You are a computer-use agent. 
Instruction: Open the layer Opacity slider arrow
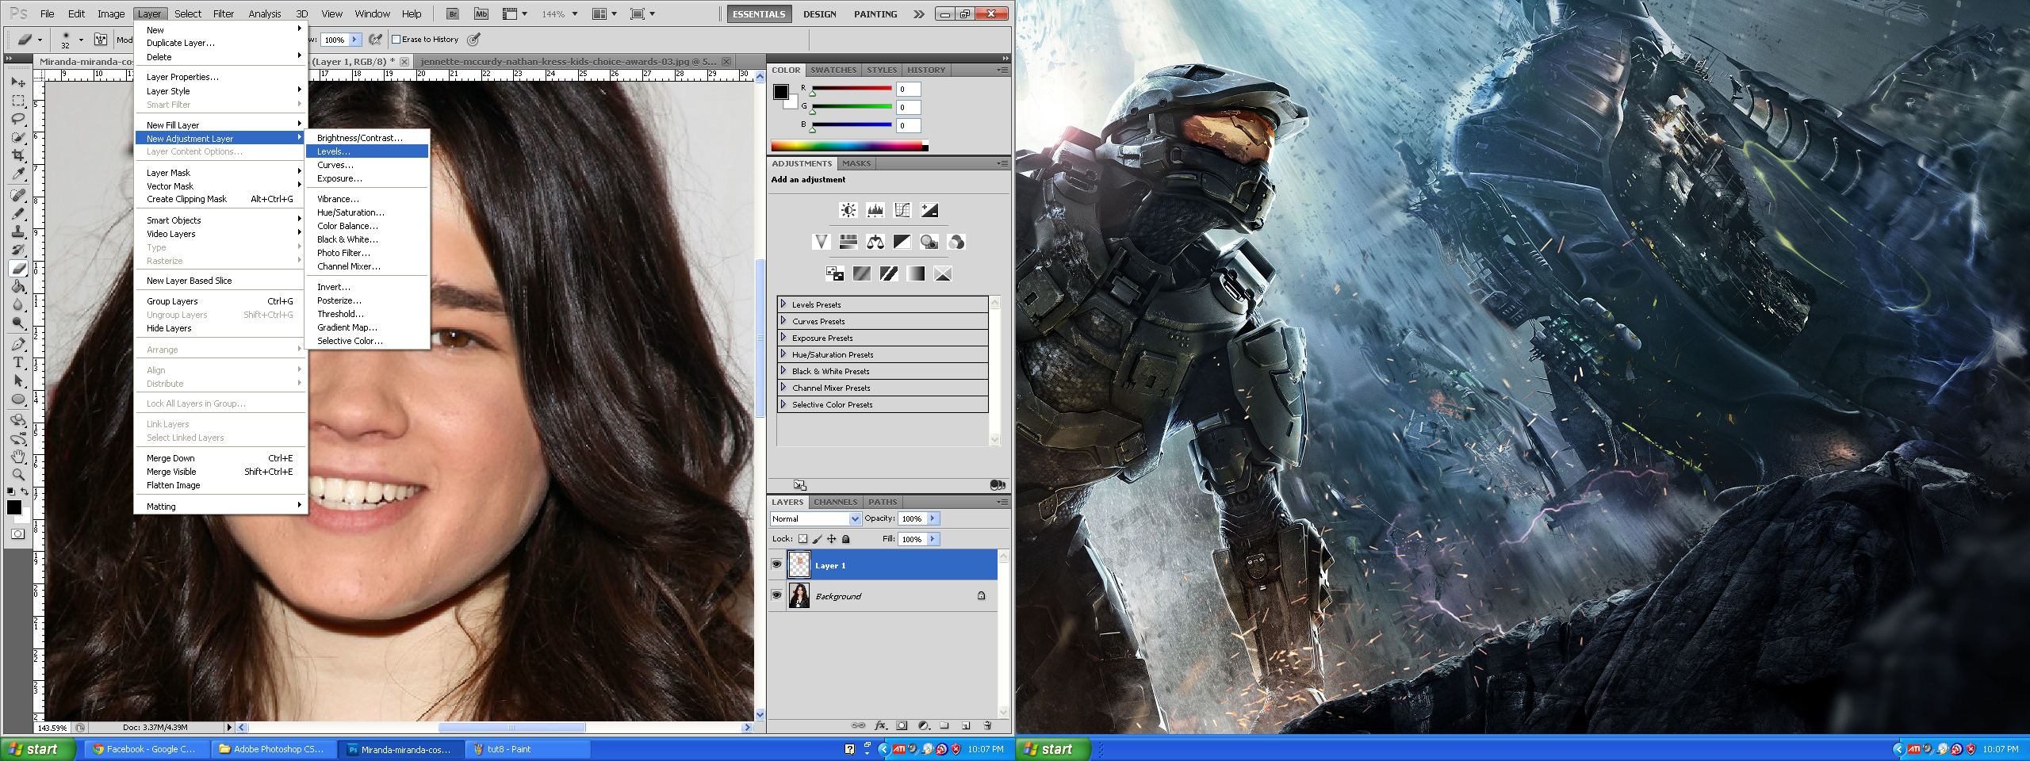(x=933, y=518)
